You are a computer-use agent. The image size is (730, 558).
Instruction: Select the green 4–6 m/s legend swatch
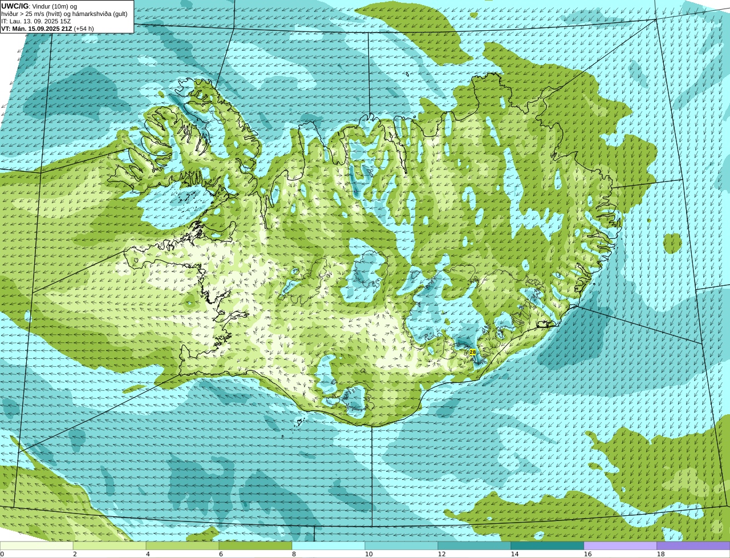[182, 545]
